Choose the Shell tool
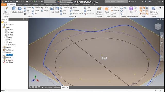 63,11
